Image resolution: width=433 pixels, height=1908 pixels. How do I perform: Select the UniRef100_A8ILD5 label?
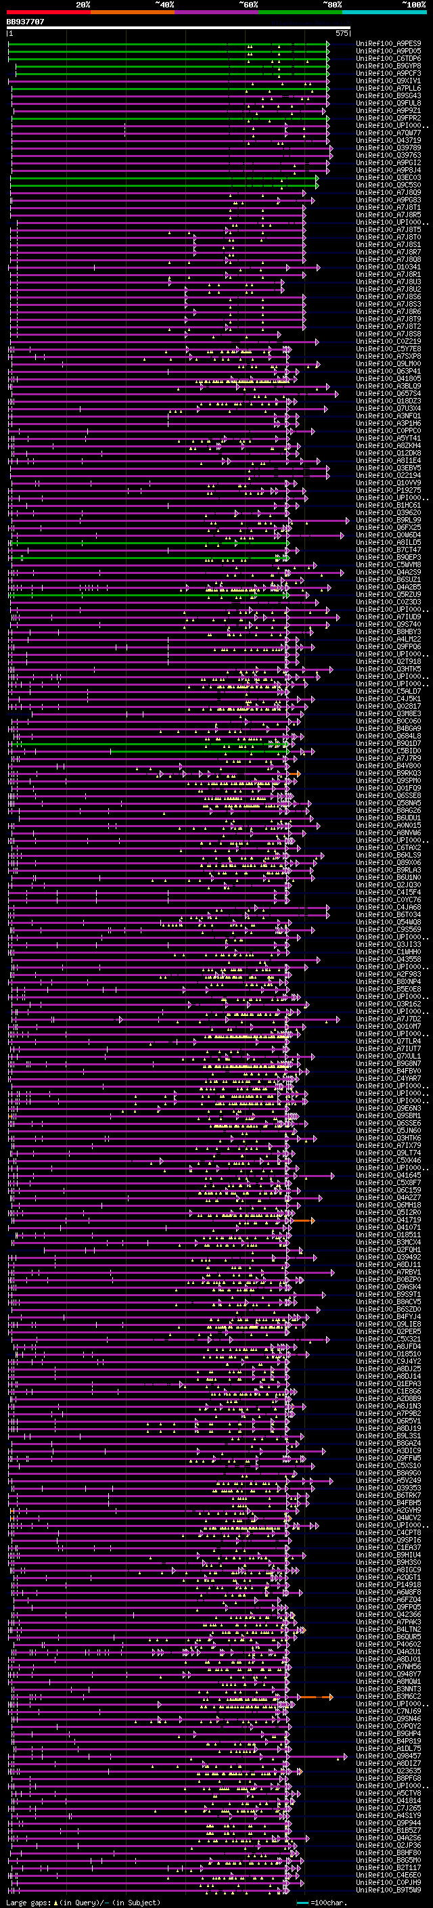coord(388,542)
